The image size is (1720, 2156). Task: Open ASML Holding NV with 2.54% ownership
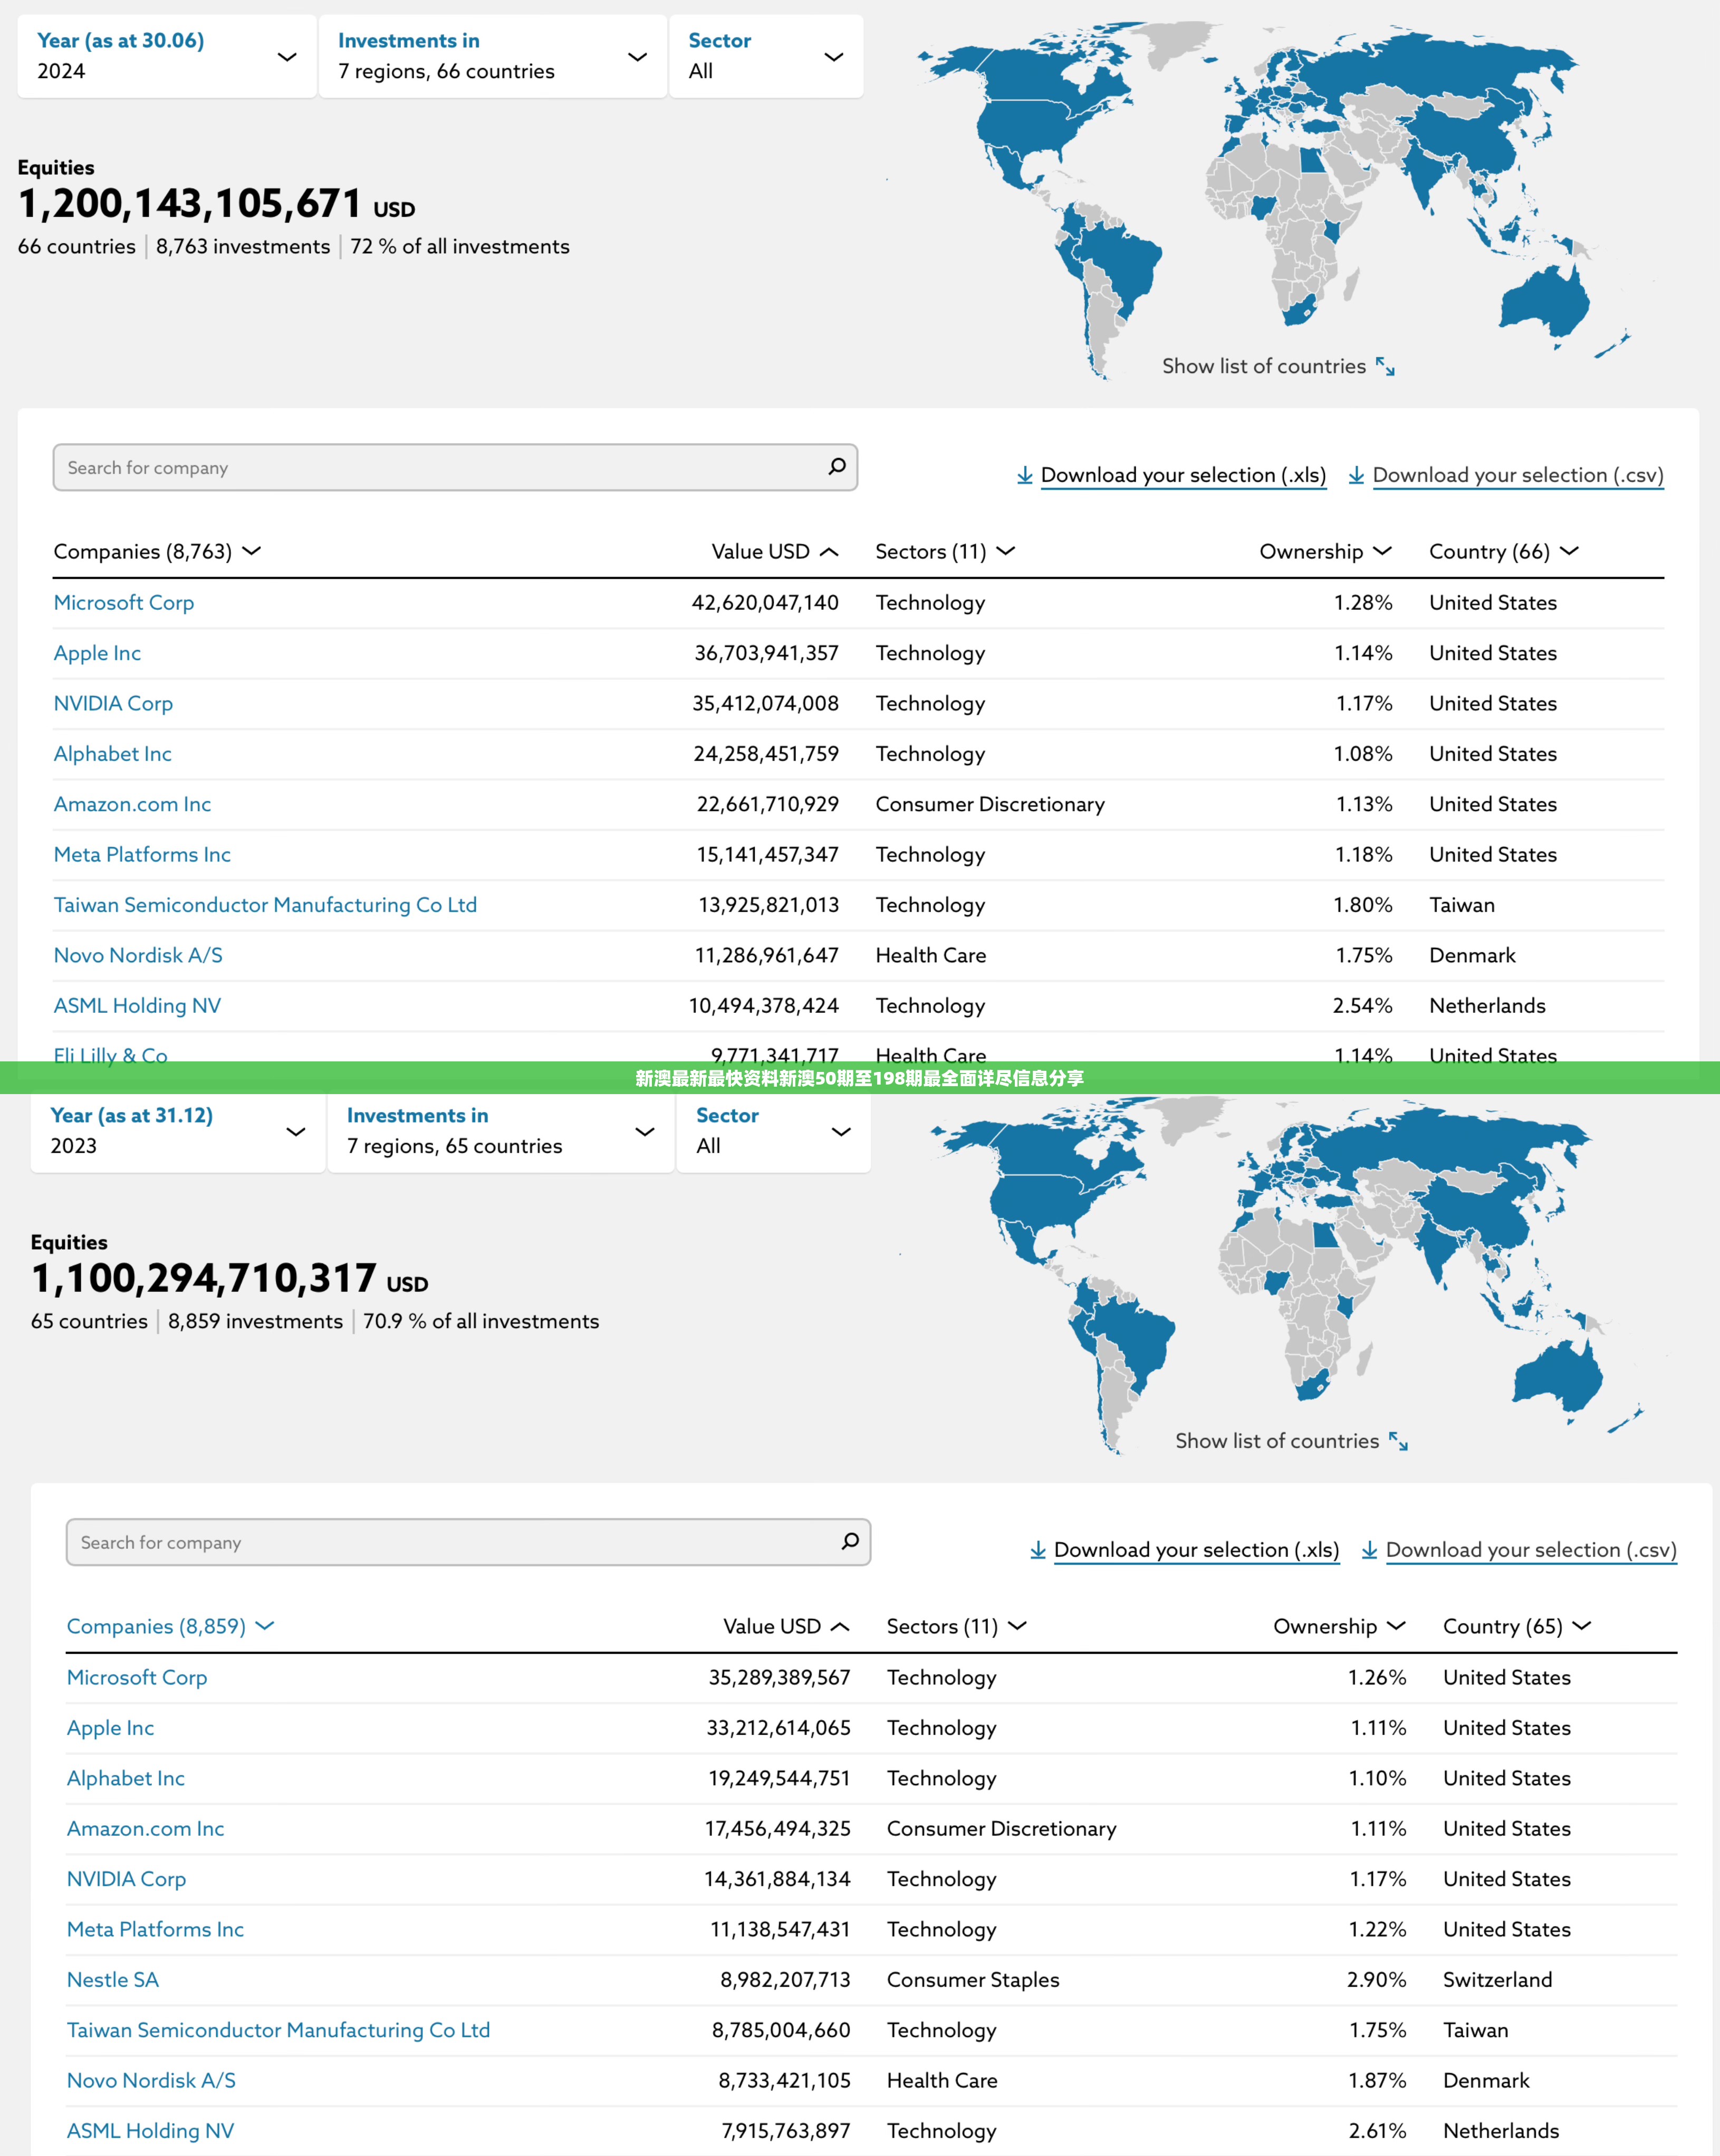click(x=137, y=1006)
